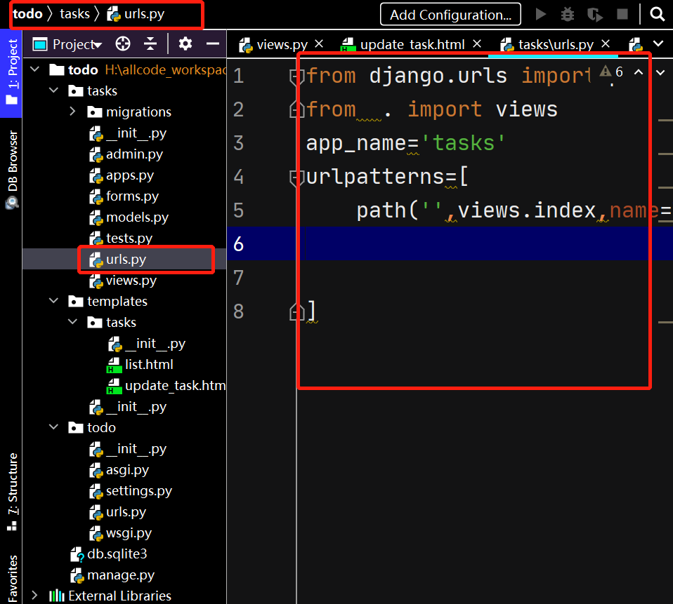Viewport: 673px width, 604px height.
Task: Go to previous highlighted problem up arrow
Action: (x=639, y=72)
